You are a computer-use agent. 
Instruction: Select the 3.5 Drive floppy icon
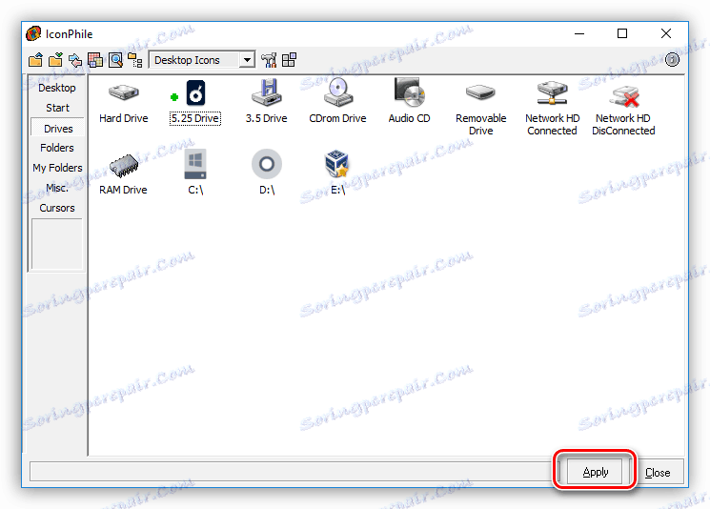[x=267, y=92]
